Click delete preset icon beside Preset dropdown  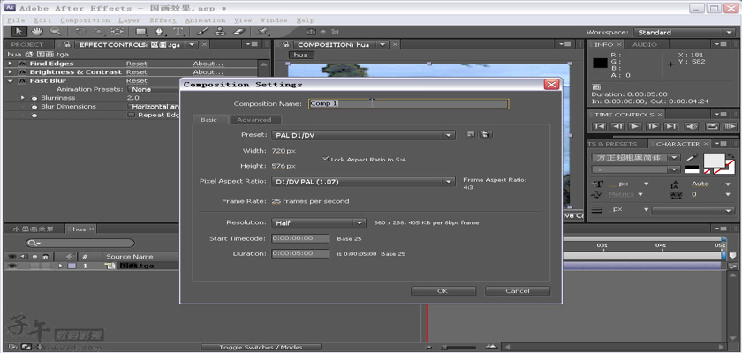486,135
